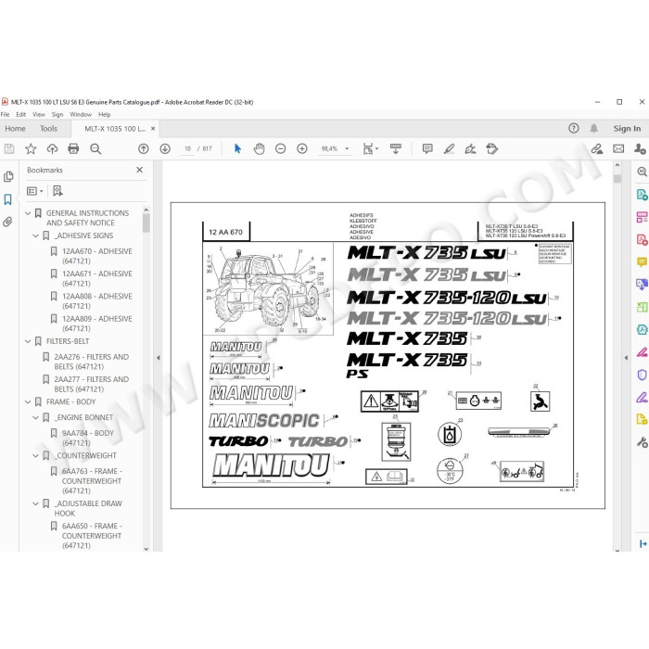Collapse the _ADHESIVE SIGNS bookmark

(35, 235)
